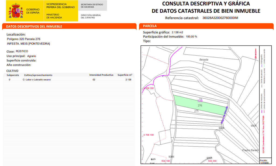The width and height of the screenshot is (276, 166).
Task: Select the C- Labor o Labradío secano row
Action: [69, 80]
